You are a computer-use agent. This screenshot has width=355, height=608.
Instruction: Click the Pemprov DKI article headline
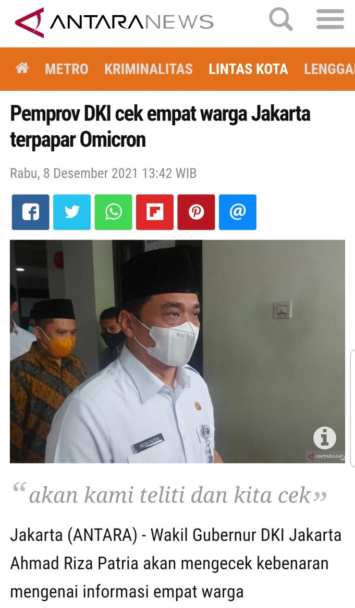point(160,127)
